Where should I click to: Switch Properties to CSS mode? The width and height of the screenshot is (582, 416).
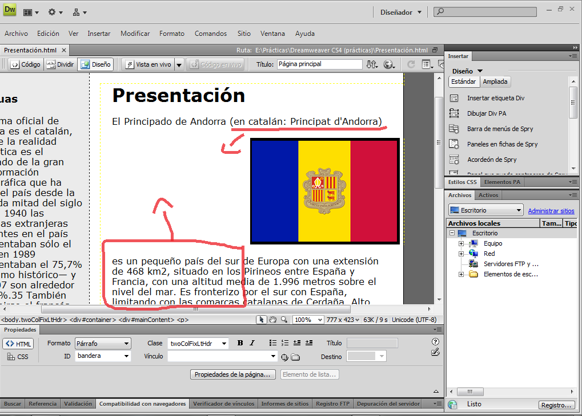pos(18,357)
